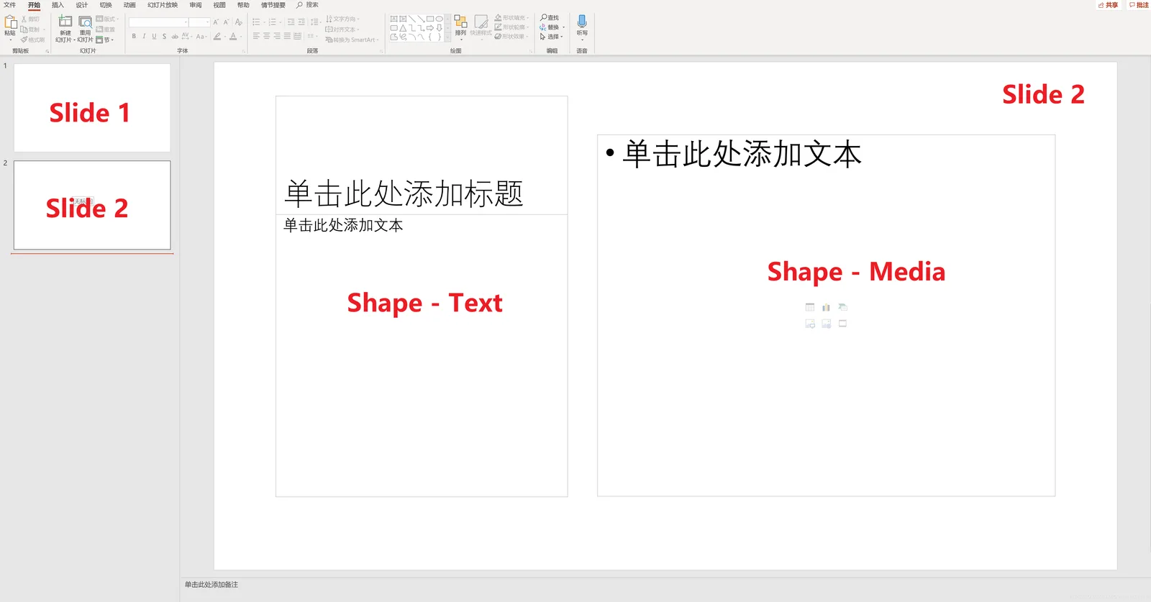Screen dimensions: 1151x602
Task: Toggle distributed text alignment
Action: coord(297,36)
